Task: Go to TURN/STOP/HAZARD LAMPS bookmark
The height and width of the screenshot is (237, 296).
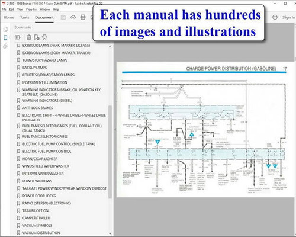Action: (x=45, y=60)
